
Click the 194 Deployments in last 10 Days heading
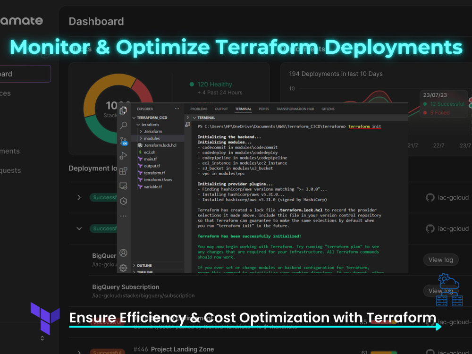point(336,74)
